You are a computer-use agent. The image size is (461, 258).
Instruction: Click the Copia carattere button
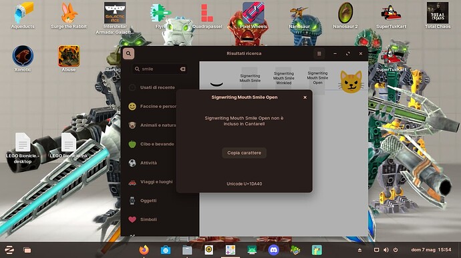(x=244, y=153)
